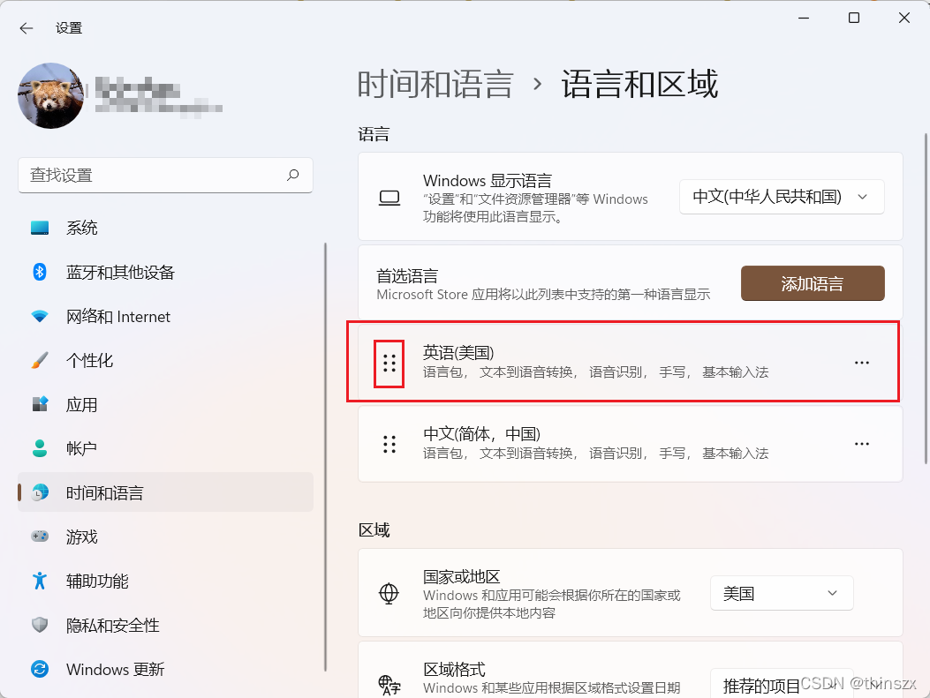Image resolution: width=930 pixels, height=698 pixels.
Task: Open 个性化 settings
Action: point(165,360)
